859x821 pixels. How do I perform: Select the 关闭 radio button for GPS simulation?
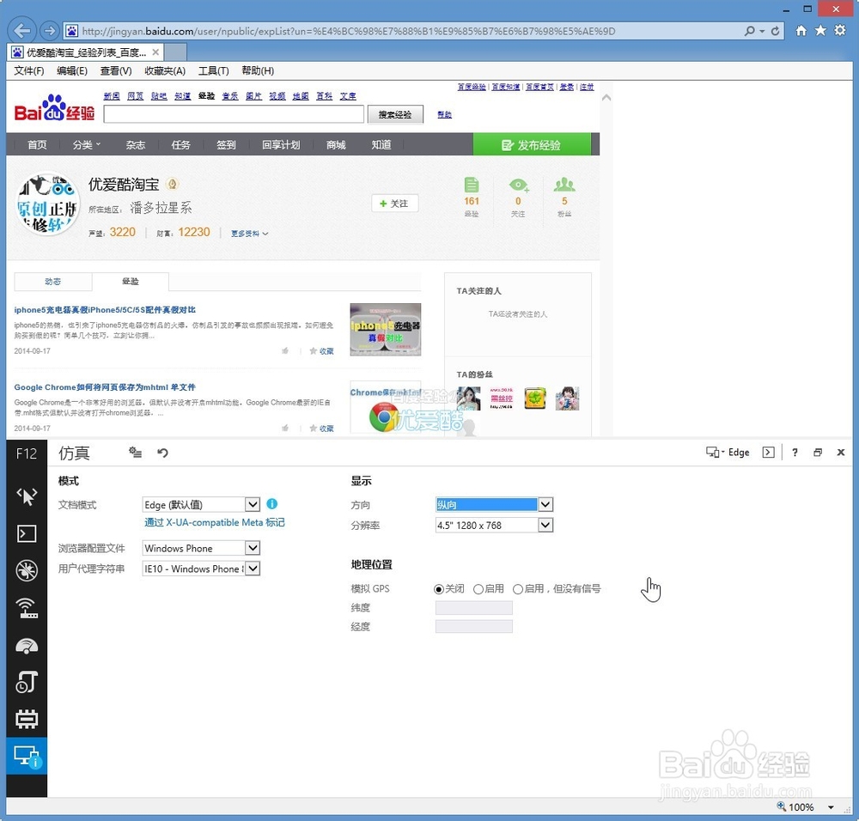coord(438,588)
